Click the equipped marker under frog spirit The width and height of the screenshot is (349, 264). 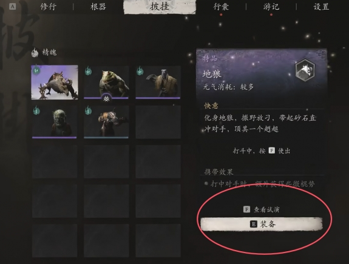pos(106,98)
